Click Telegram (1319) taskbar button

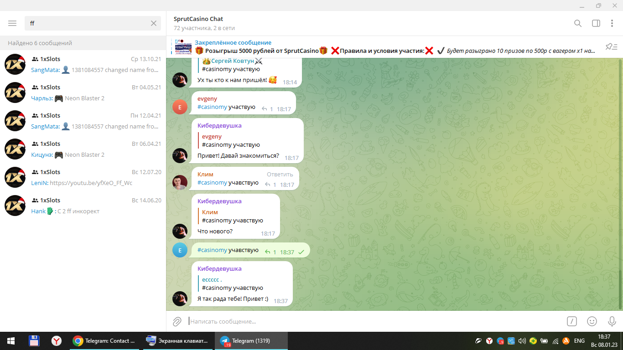(252, 341)
